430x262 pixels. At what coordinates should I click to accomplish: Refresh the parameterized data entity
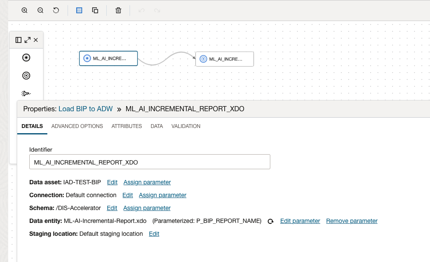click(x=271, y=221)
